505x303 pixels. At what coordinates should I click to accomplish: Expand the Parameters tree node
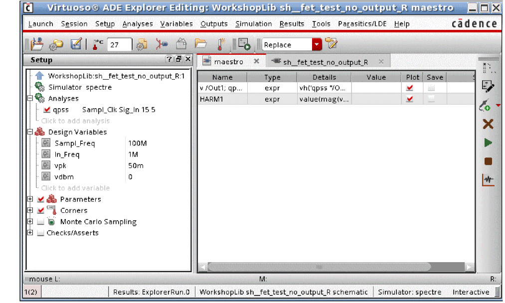point(30,199)
